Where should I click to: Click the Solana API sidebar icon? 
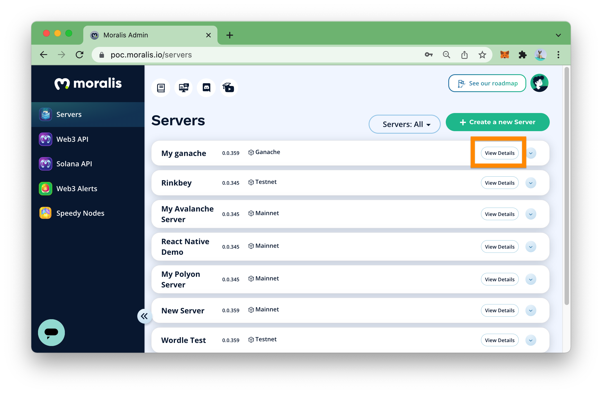click(46, 164)
